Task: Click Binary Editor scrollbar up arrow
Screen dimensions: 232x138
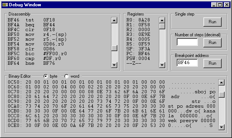Action: click(222, 83)
